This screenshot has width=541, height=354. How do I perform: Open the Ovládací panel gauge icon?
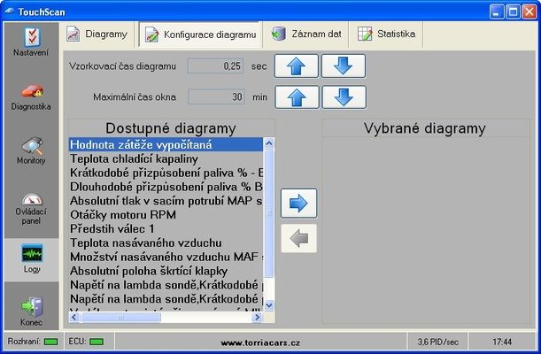(x=32, y=200)
